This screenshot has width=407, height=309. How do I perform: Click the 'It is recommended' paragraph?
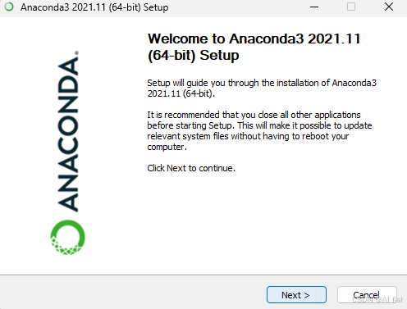[259, 130]
